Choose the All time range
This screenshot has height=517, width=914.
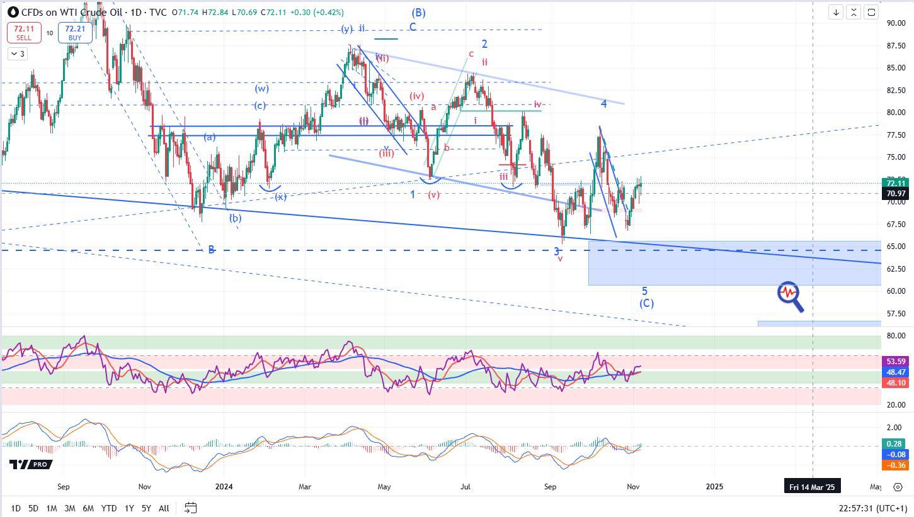click(164, 508)
